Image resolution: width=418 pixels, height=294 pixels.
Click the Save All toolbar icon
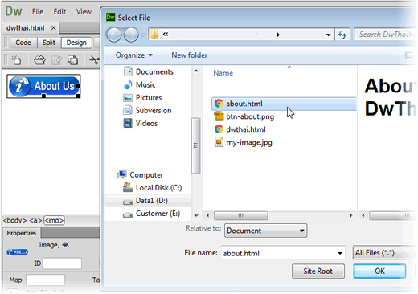(72, 60)
